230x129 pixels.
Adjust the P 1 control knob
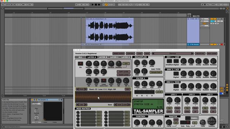[x=137, y=123]
